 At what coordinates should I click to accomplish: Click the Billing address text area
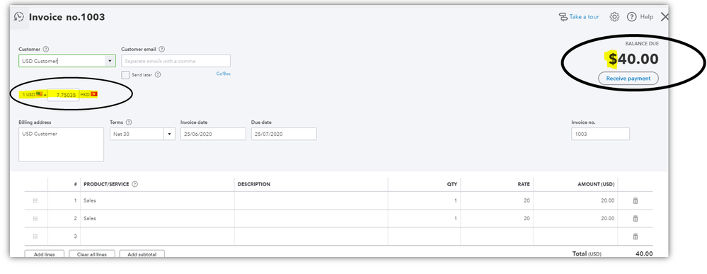pyautogui.click(x=62, y=144)
